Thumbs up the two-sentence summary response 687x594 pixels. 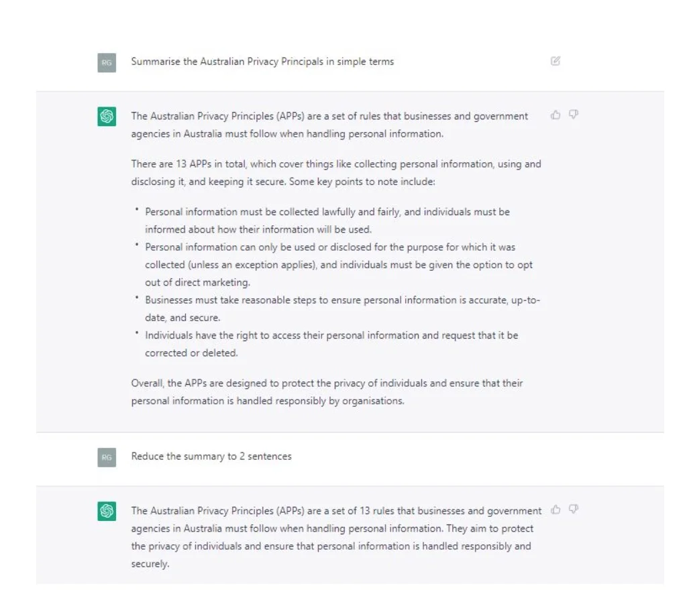point(556,510)
